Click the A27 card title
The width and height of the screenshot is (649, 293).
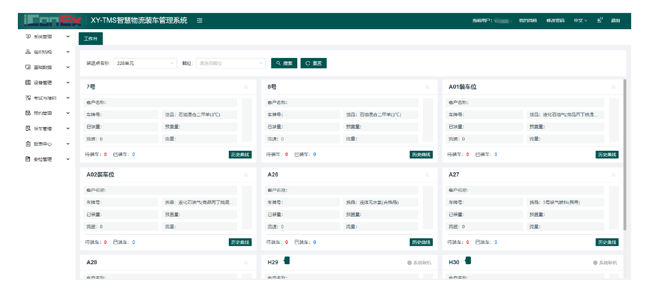click(454, 175)
